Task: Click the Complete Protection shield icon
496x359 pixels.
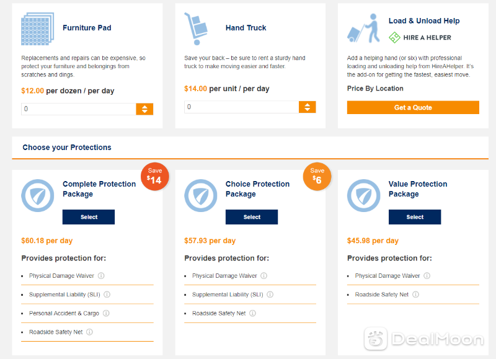Action: [38, 195]
